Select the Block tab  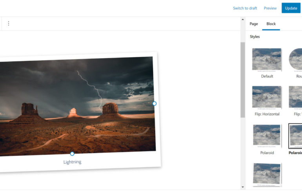point(271,24)
